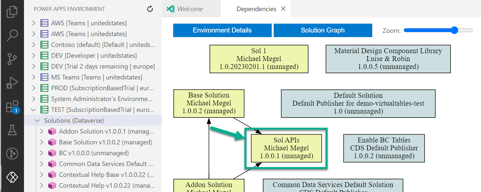Open the Search view icon
Viewport: 481px width, 192px height.
[x=12, y=35]
